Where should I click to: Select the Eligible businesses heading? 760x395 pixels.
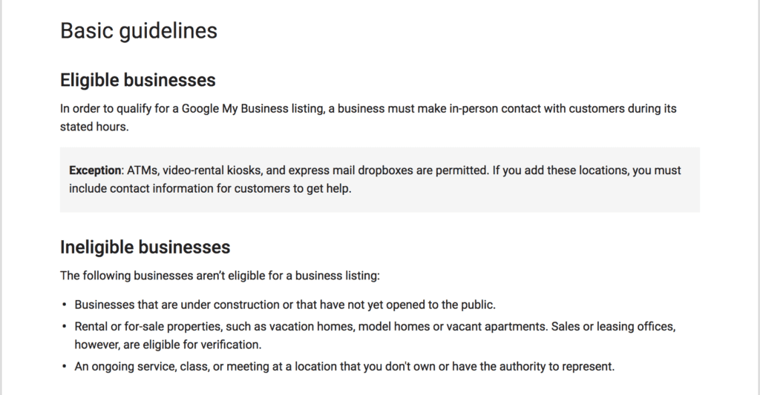[137, 80]
